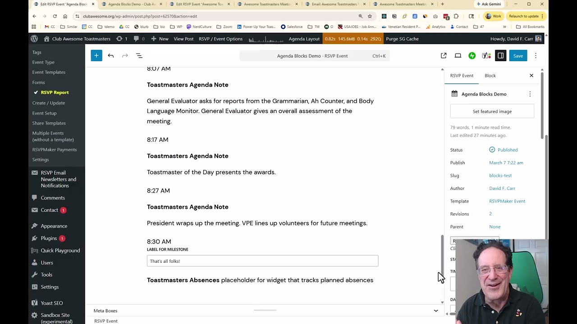Open Contact admin menu
The width and height of the screenshot is (577, 324).
point(50,210)
